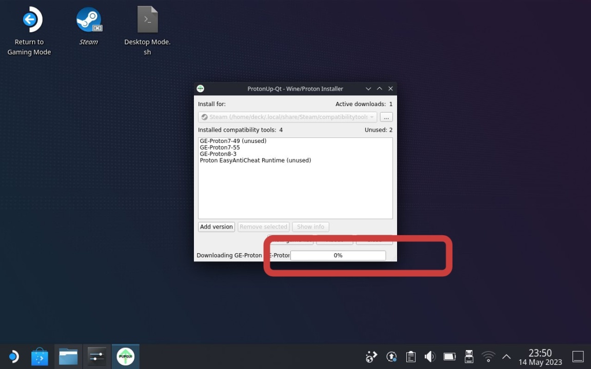Open Dolphin file manager from taskbar
This screenshot has width=591, height=369.
point(68,356)
